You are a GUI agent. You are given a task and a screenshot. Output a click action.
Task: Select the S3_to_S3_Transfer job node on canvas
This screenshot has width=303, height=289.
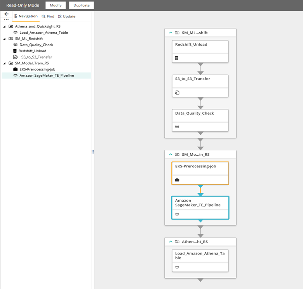200,86
